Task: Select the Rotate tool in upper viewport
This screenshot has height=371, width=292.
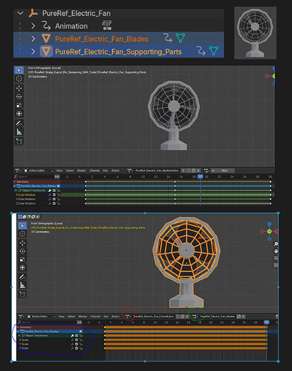Action: pyautogui.click(x=19, y=97)
